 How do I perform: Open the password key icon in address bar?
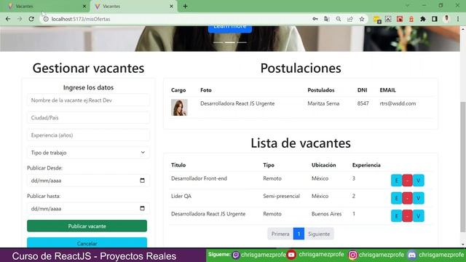(x=315, y=19)
